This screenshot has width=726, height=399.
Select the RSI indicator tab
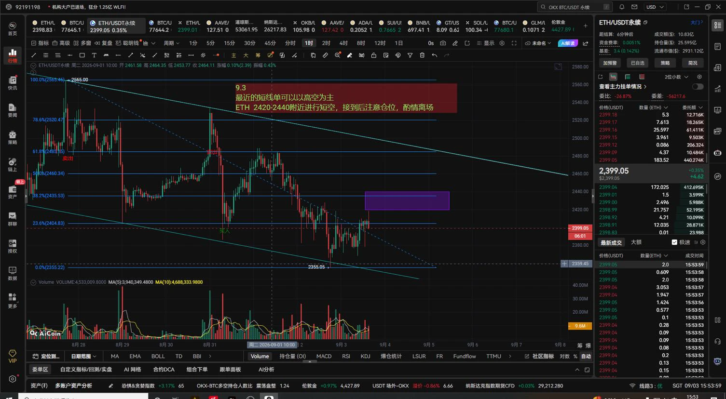[346, 357]
